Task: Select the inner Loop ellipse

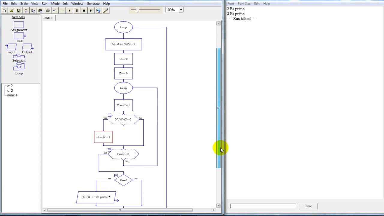Action: [x=123, y=88]
